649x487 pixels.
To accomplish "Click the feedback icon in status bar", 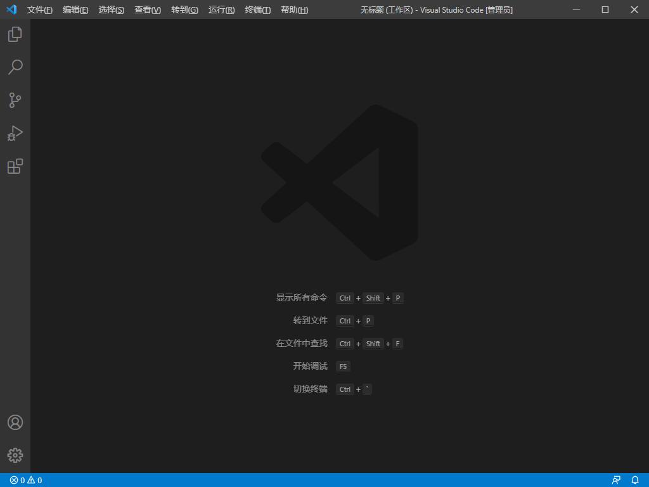I will coord(616,480).
